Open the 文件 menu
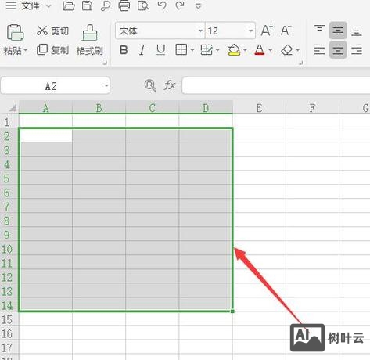370x360 pixels. click(31, 5)
